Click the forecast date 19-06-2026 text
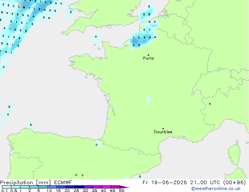This screenshot has height=192, width=249. click(169, 183)
